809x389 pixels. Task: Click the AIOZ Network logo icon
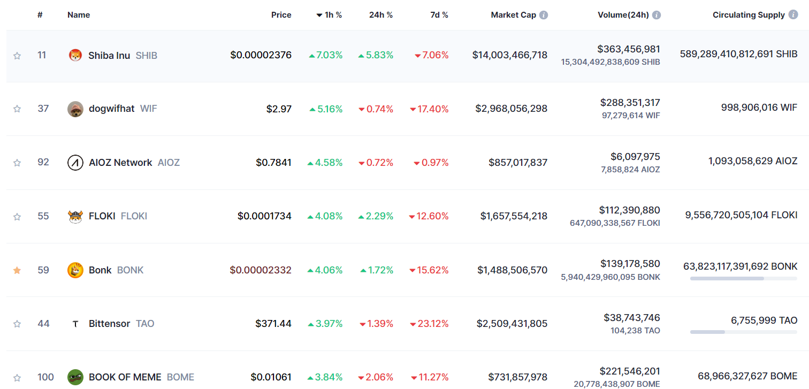[75, 163]
